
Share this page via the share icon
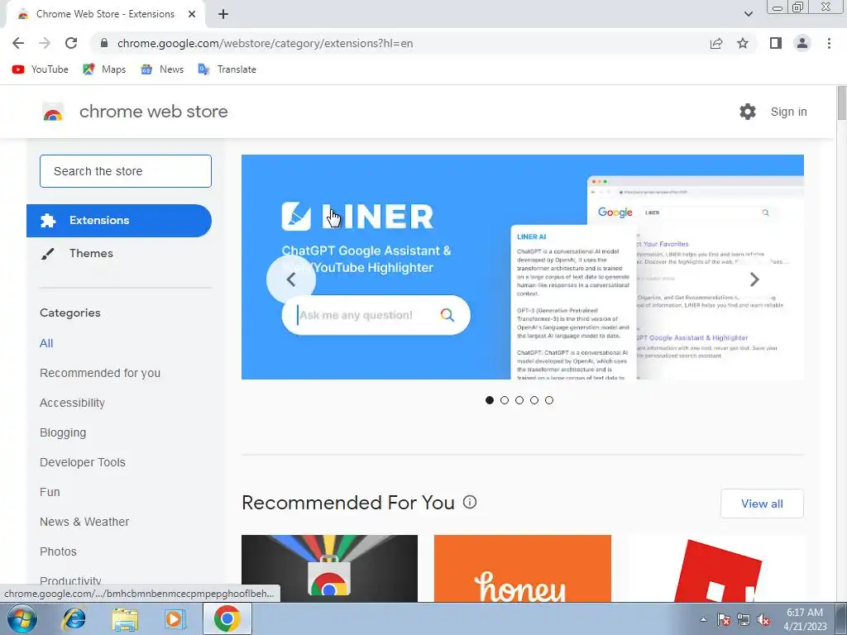pos(716,43)
